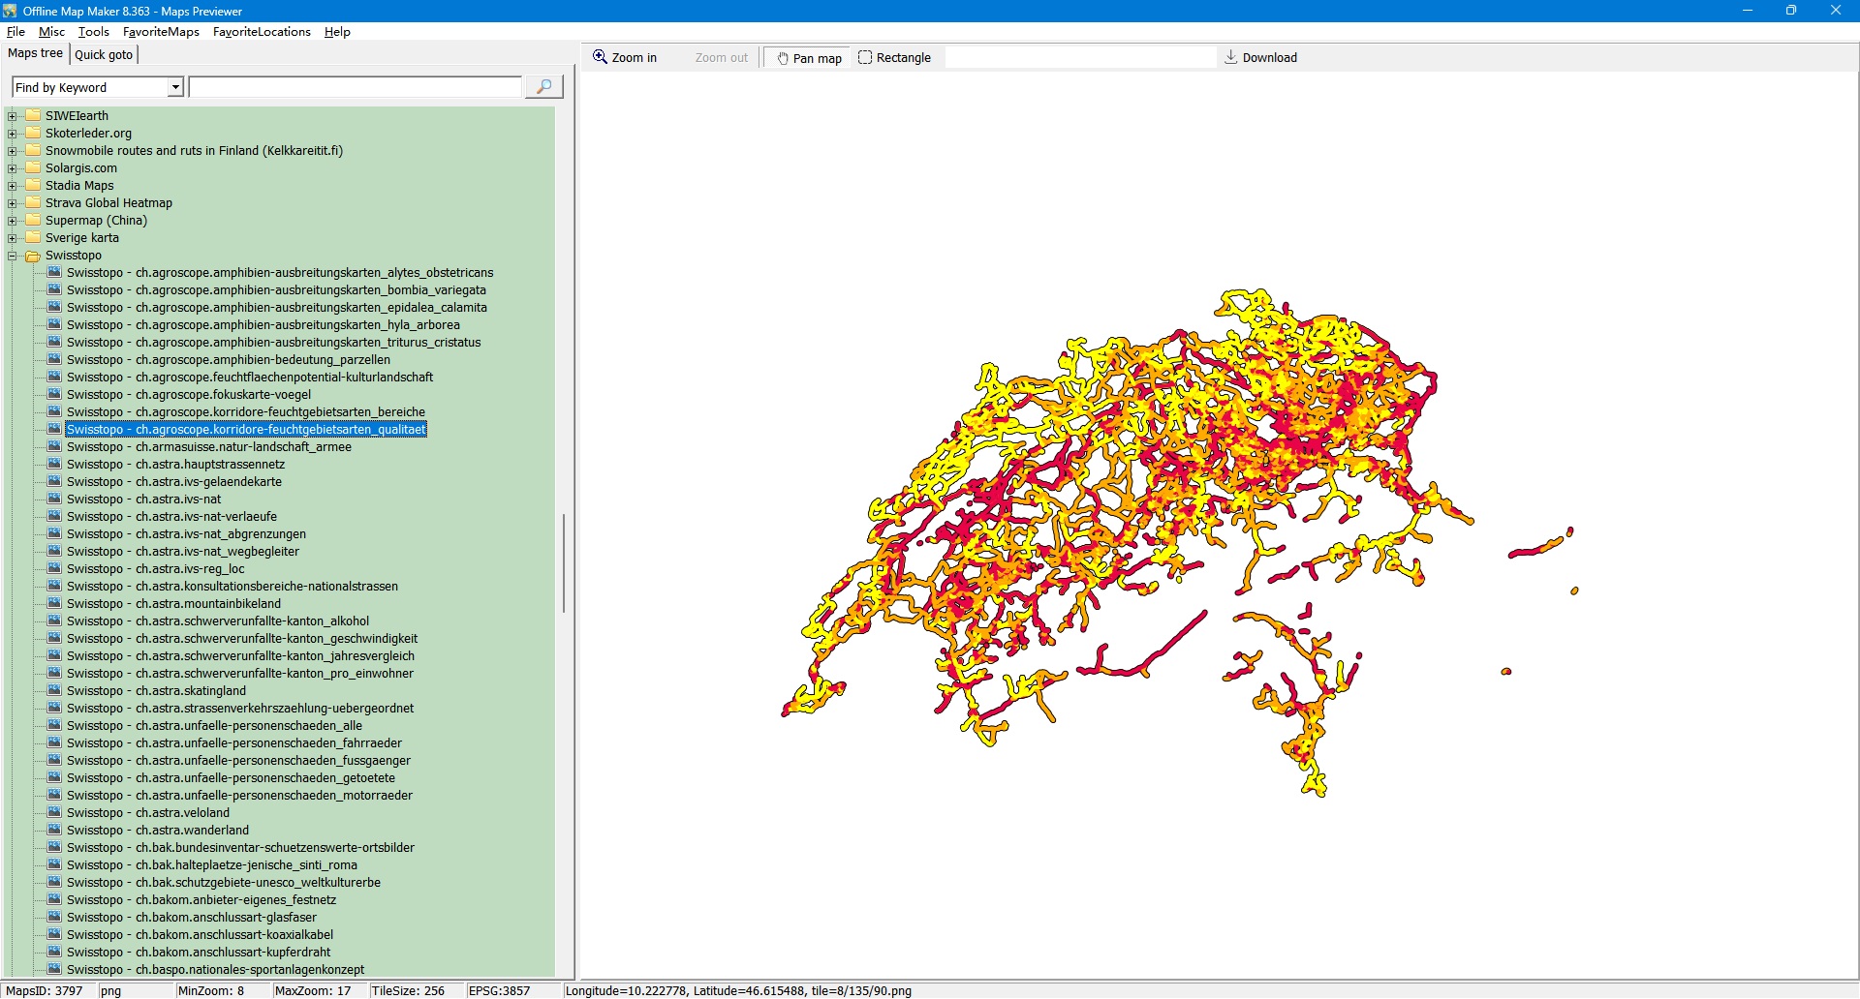Click the open Swisstopo folder icon
Image resolution: width=1860 pixels, height=999 pixels.
(x=33, y=256)
